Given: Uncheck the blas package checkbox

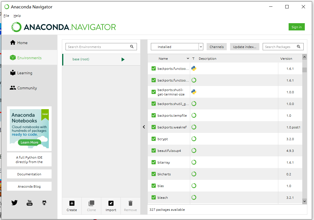Looking at the screenshot, I should [x=154, y=186].
